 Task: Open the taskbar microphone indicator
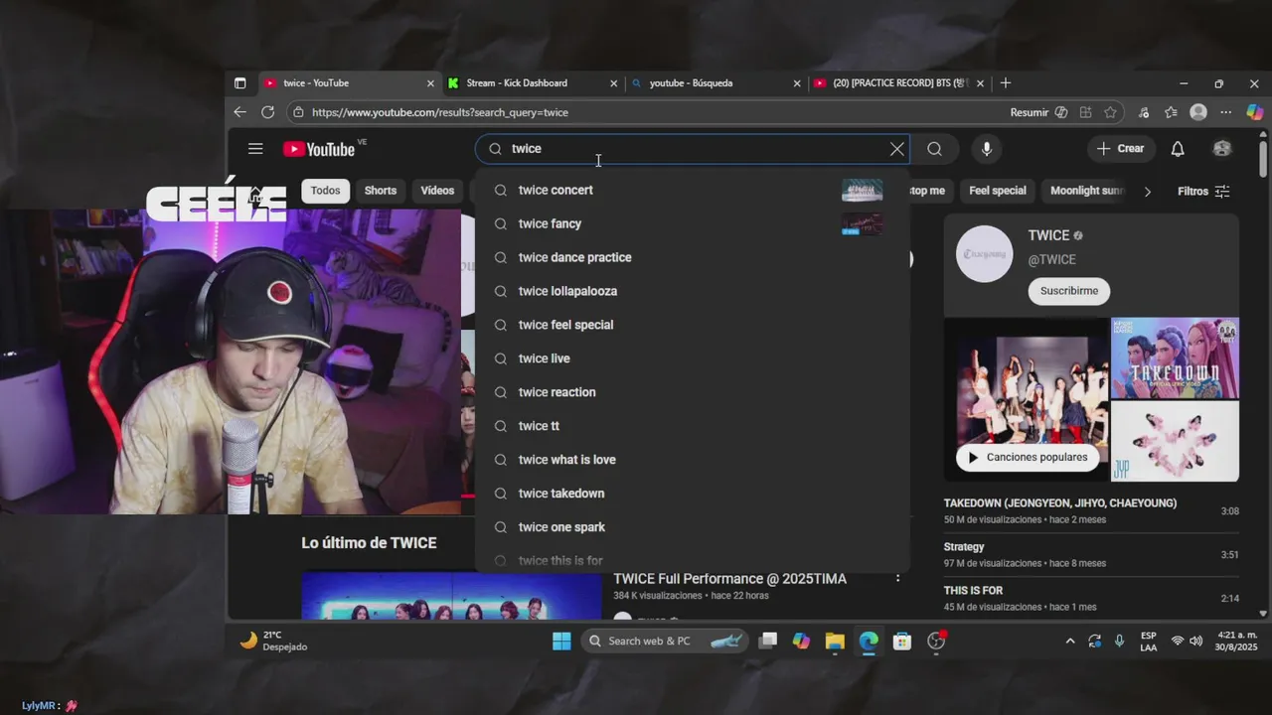(x=1120, y=641)
